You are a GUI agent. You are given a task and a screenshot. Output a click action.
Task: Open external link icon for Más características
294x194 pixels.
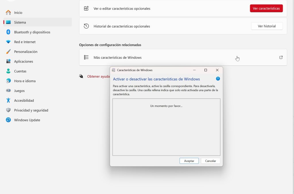coord(281,57)
